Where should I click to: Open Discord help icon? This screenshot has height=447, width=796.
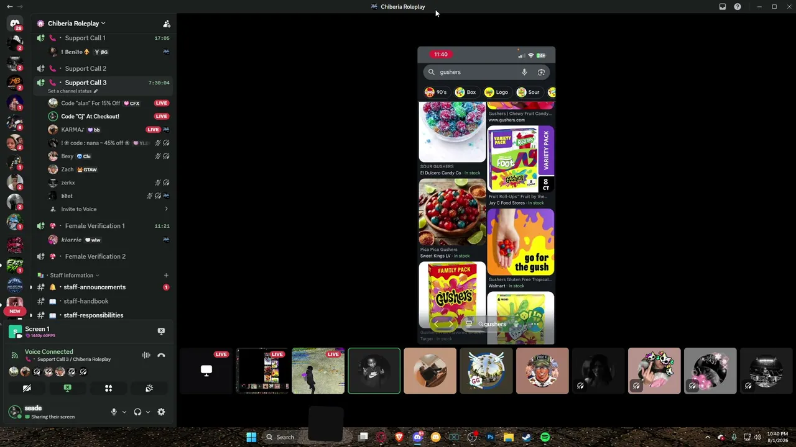[x=738, y=7]
